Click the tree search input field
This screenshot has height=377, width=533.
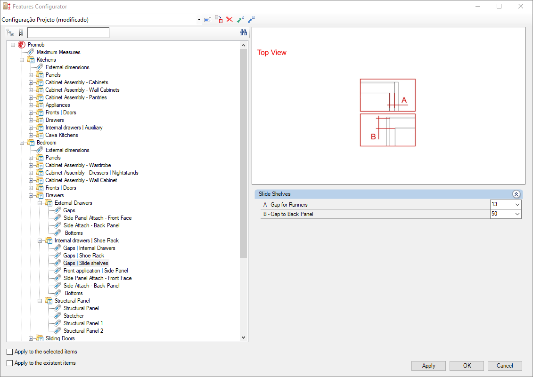point(68,32)
